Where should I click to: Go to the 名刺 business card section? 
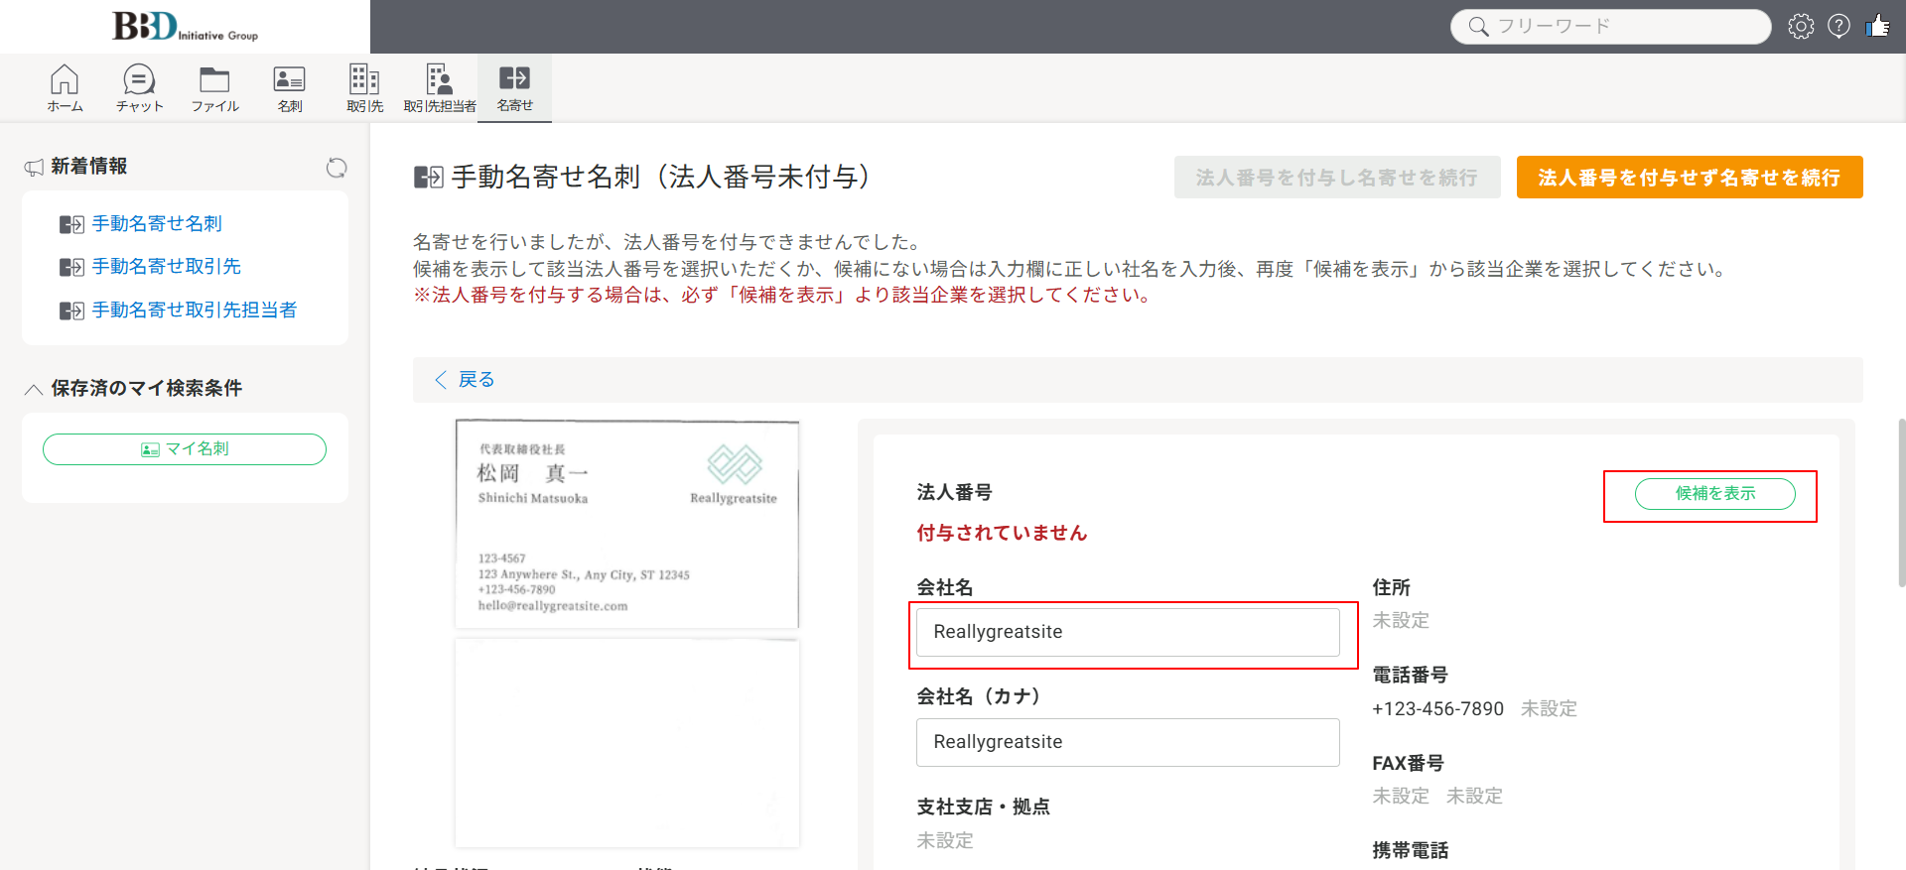click(289, 88)
